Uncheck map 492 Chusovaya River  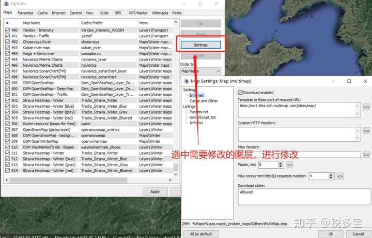(x=7, y=42)
